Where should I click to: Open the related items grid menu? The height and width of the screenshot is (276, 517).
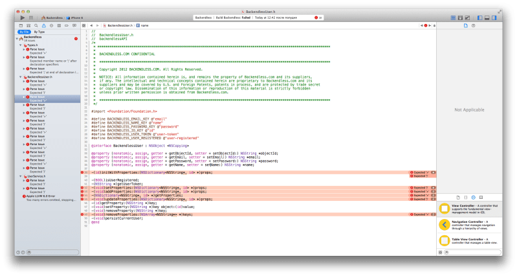pyautogui.click(x=83, y=25)
